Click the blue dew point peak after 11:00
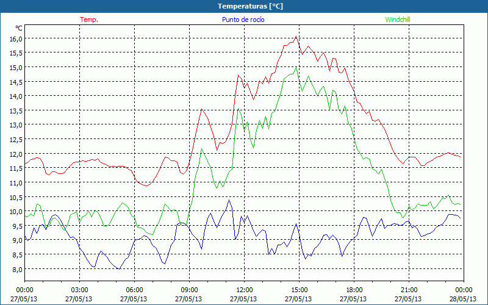The width and height of the screenshot is (488, 305). (x=229, y=200)
